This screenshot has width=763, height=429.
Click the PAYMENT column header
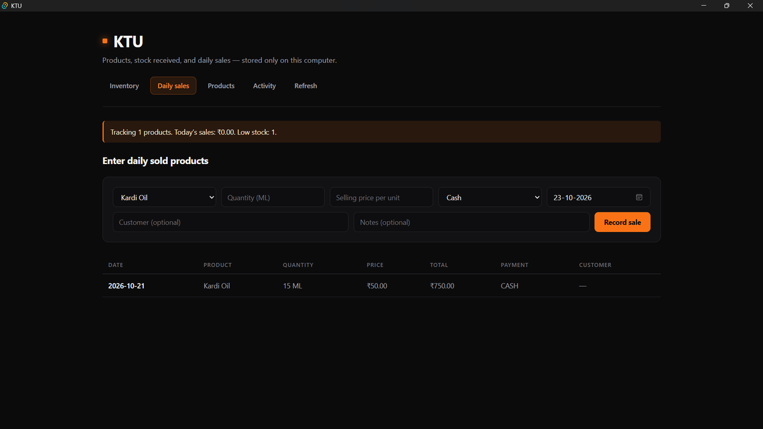click(514, 265)
